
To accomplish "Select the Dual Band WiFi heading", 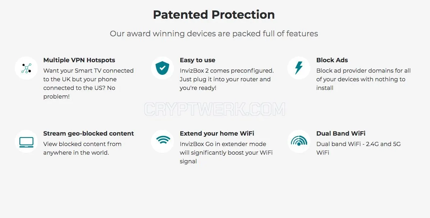I will (x=341, y=133).
